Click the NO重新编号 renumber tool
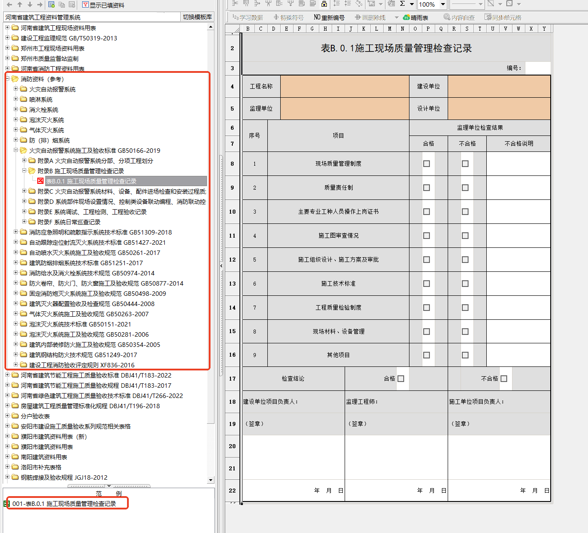Image resolution: width=588 pixels, height=533 pixels. (x=329, y=17)
